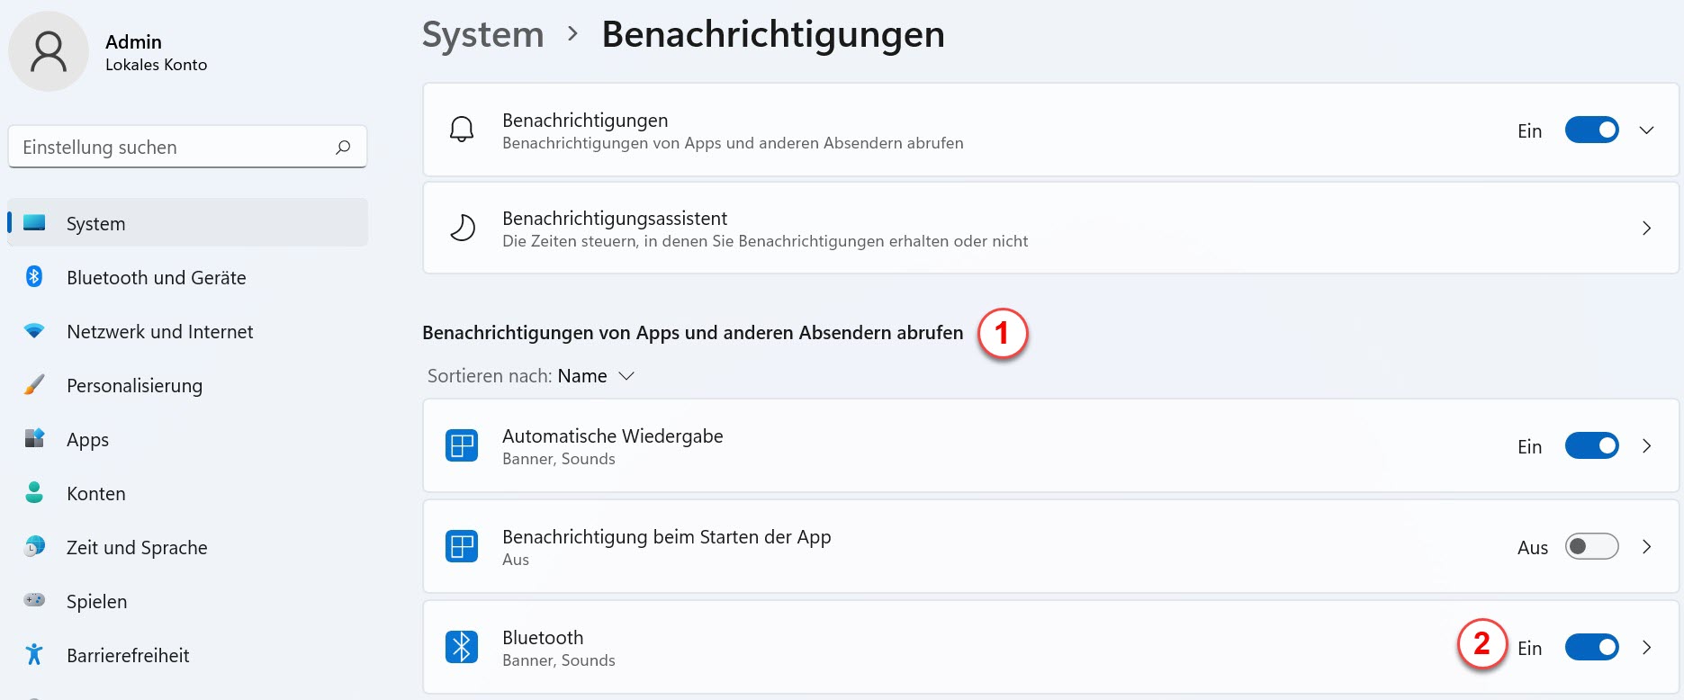Open Bluetooth notification details arrow

coord(1646,647)
